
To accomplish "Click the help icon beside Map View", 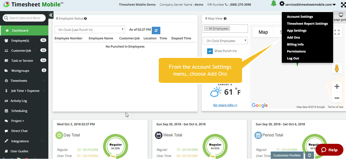I will pyautogui.click(x=225, y=19).
